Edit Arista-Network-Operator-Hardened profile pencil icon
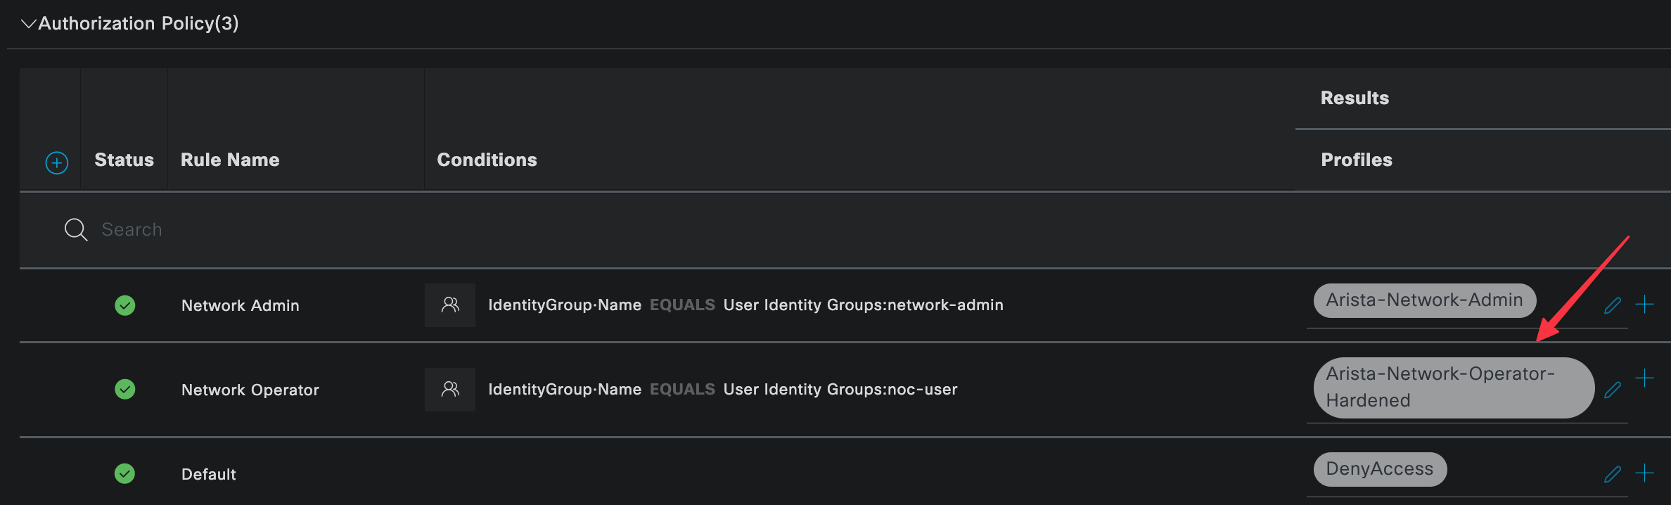Image resolution: width=1671 pixels, height=505 pixels. click(1613, 390)
